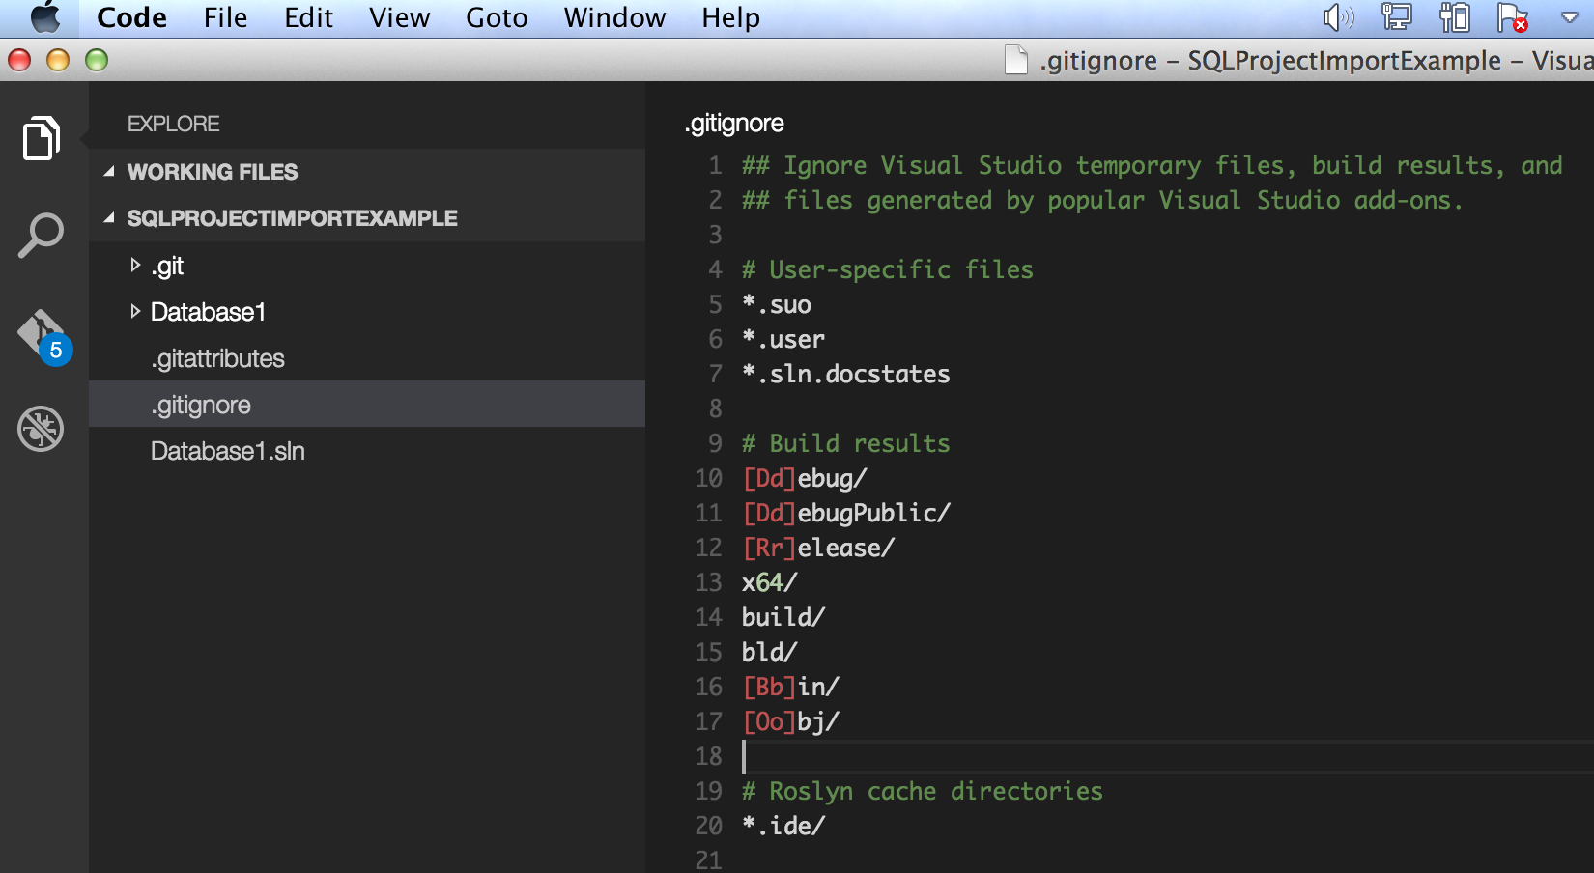
Task: Place cursor on line '*.user'
Action: coord(783,339)
